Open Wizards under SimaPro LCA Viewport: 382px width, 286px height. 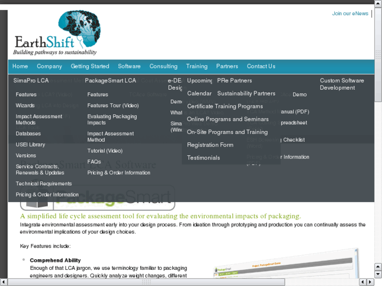[25, 105]
